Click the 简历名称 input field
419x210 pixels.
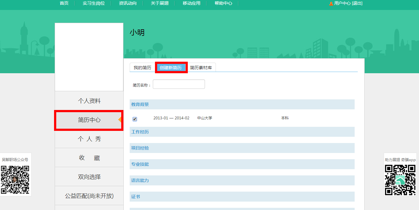(x=179, y=84)
